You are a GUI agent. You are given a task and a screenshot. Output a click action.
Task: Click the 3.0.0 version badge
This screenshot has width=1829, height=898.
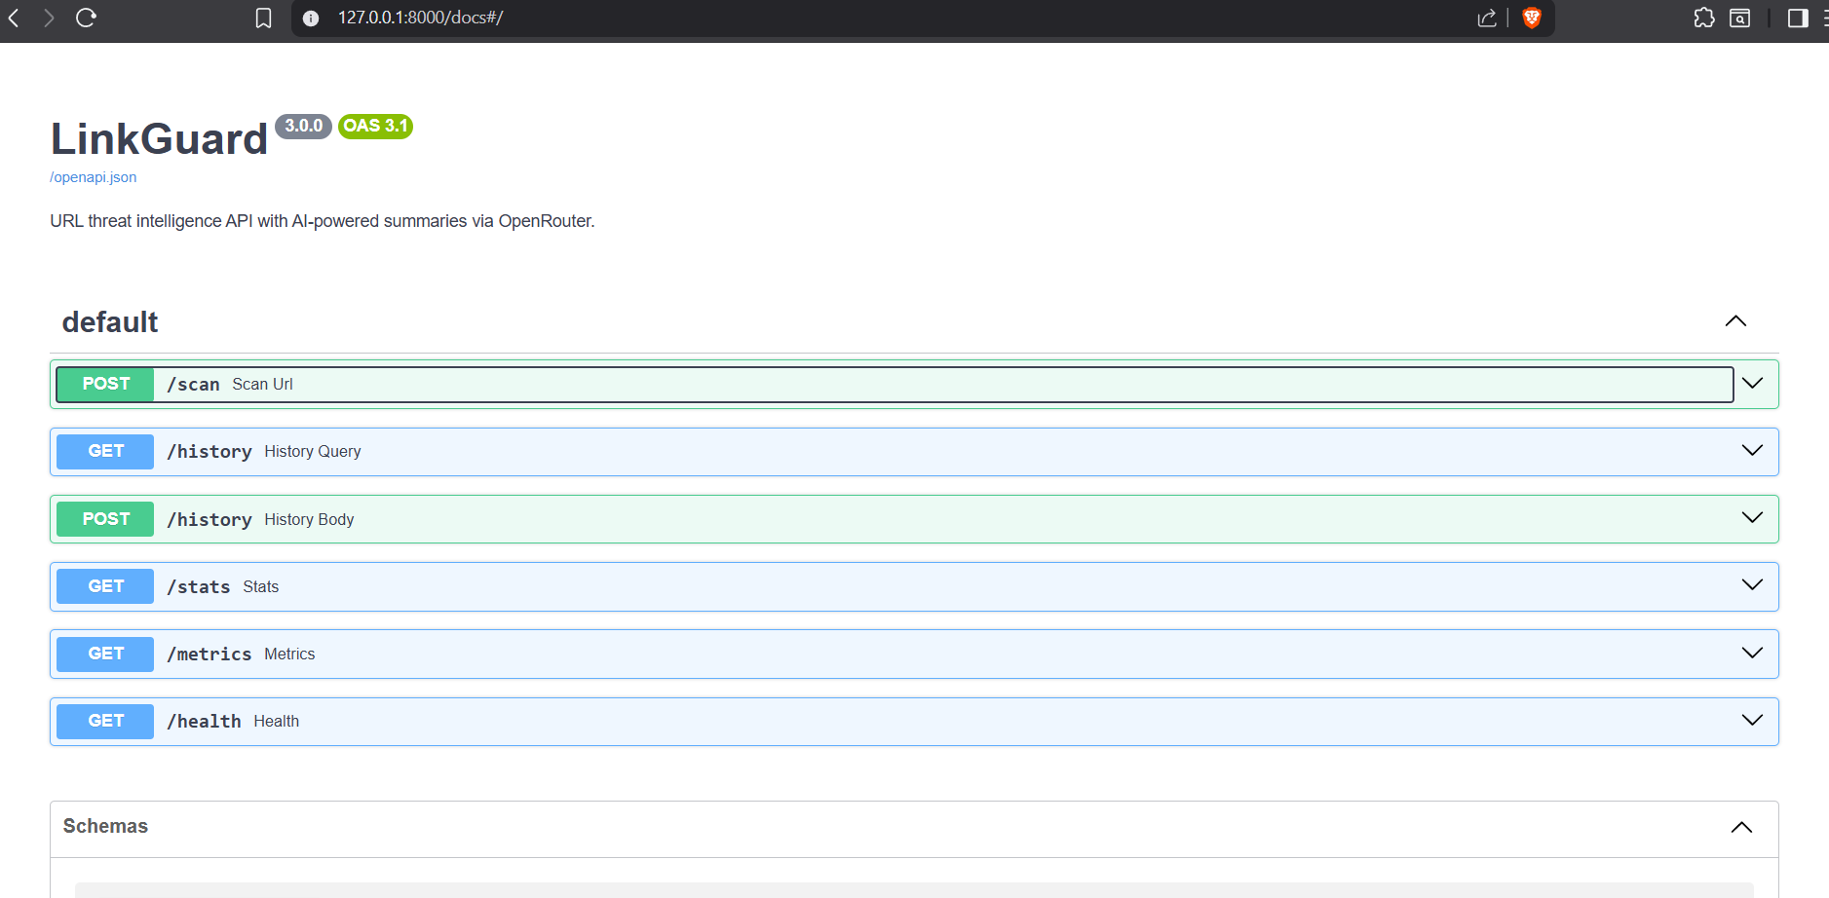[x=303, y=126]
